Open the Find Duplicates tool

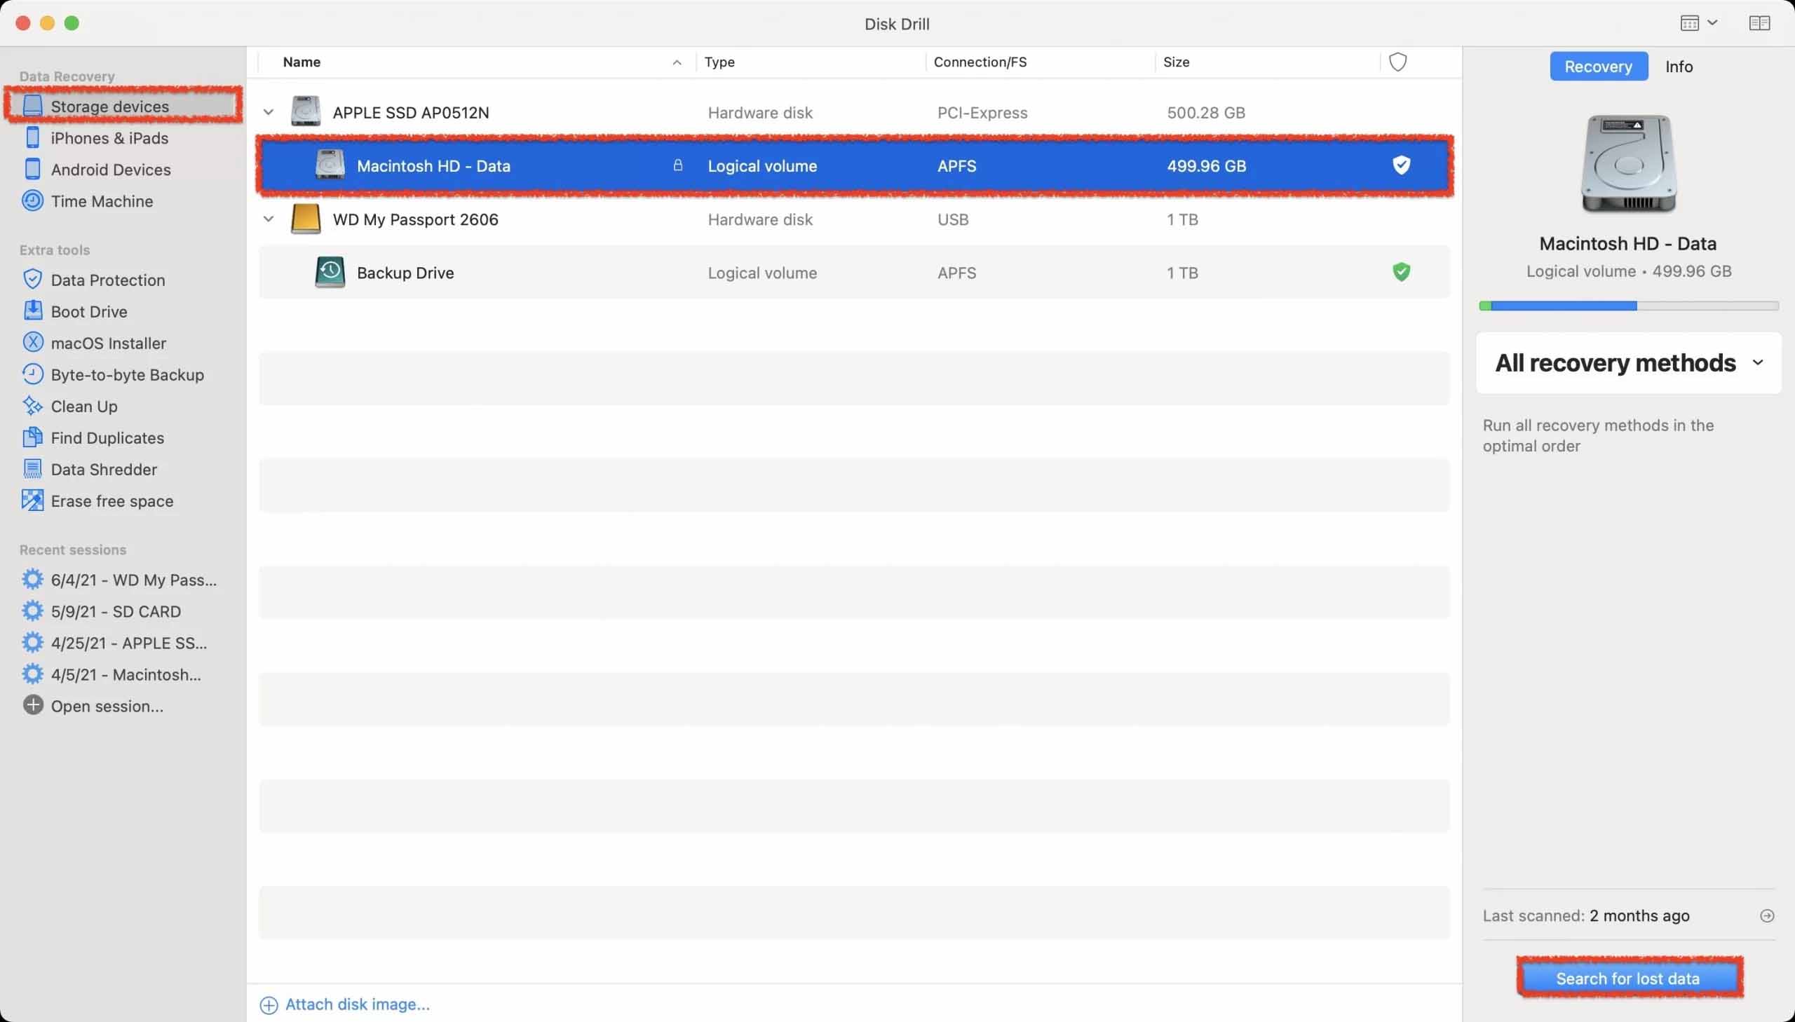pyautogui.click(x=93, y=438)
